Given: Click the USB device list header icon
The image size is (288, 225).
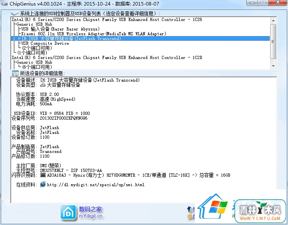Looking at the screenshot, I should 15,13.
